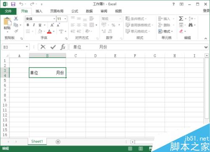
Task: Click the Increase Decimal icon
Action: click(104, 31)
